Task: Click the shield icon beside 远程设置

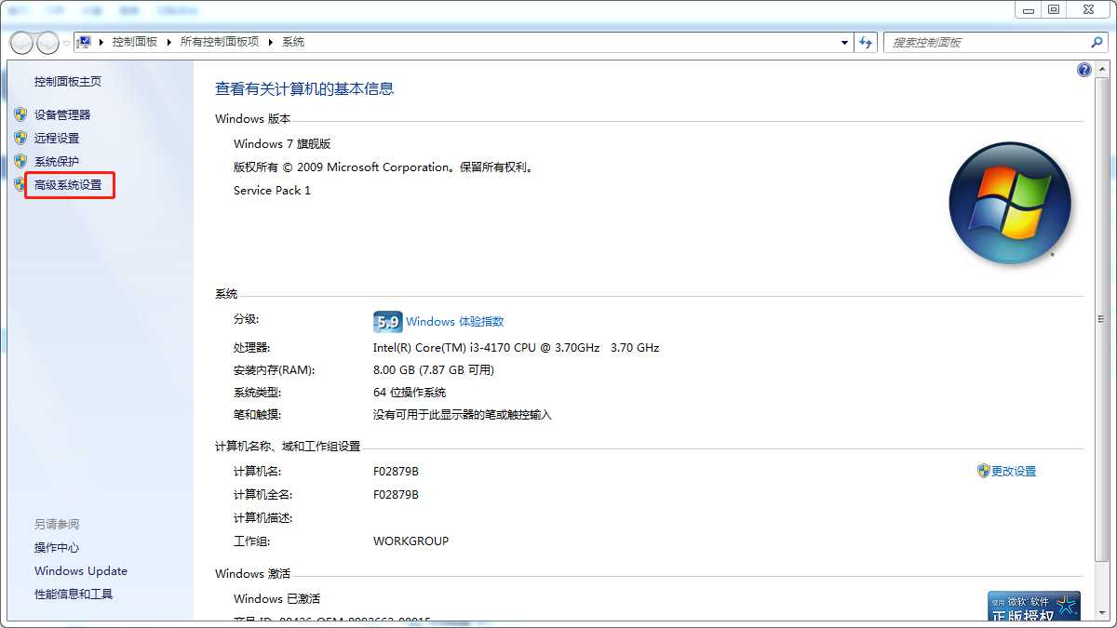Action: [20, 138]
